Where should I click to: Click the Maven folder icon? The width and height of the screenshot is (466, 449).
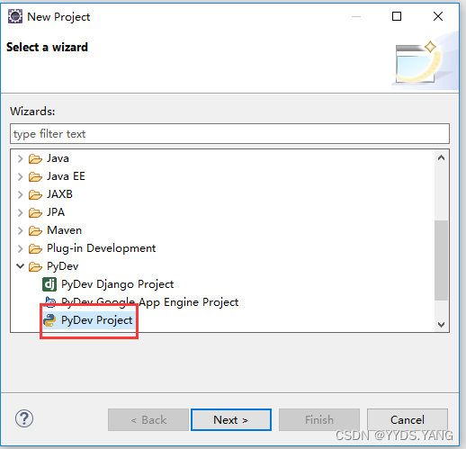tap(35, 230)
